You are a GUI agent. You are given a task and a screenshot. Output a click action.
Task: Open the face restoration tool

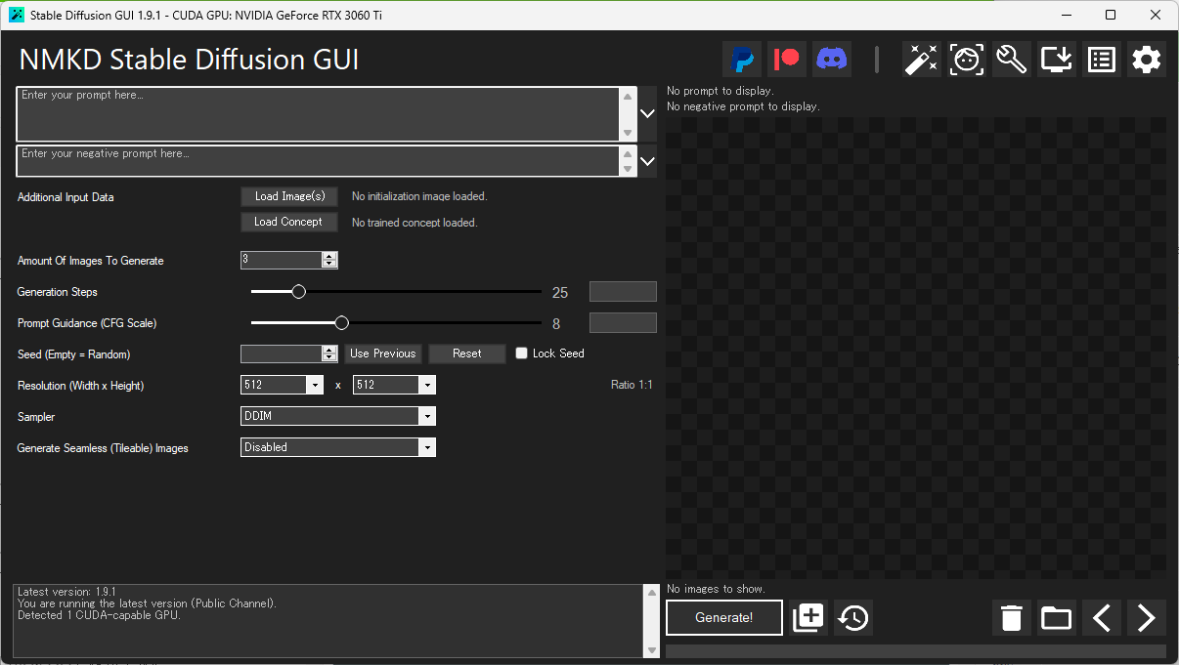tap(966, 60)
